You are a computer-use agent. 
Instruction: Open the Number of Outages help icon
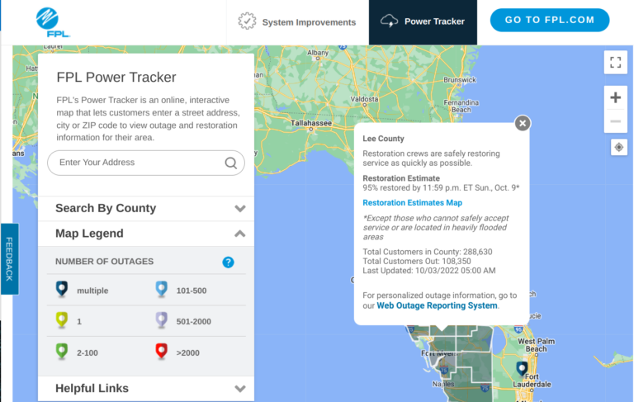tap(228, 262)
